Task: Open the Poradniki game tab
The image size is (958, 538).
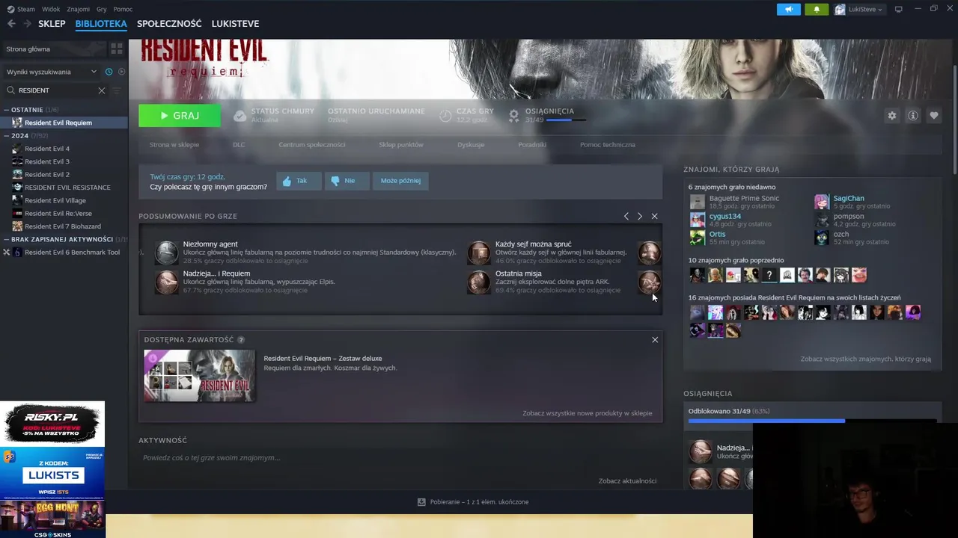Action: click(532, 145)
